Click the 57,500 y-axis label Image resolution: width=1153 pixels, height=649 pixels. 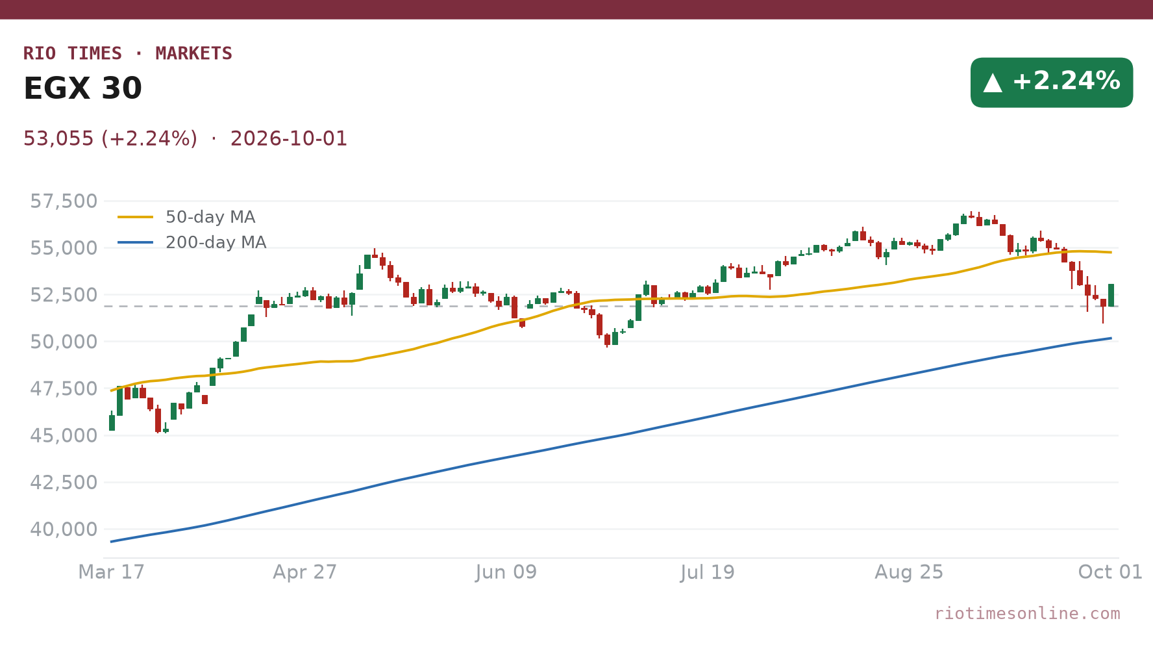click(x=64, y=201)
